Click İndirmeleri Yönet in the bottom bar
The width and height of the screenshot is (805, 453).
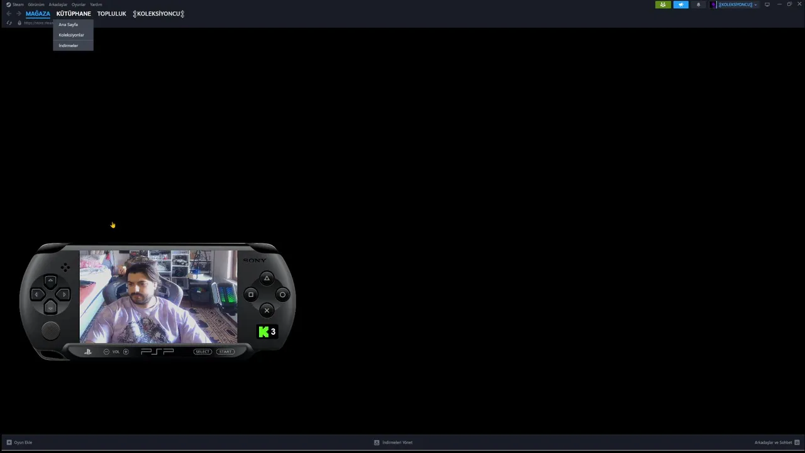[393, 442]
